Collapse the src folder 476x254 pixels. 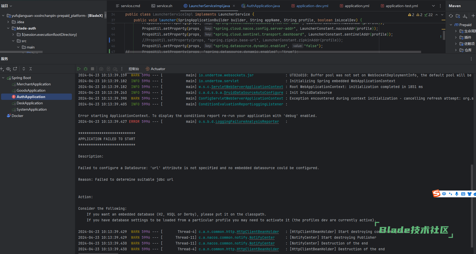tap(13, 41)
